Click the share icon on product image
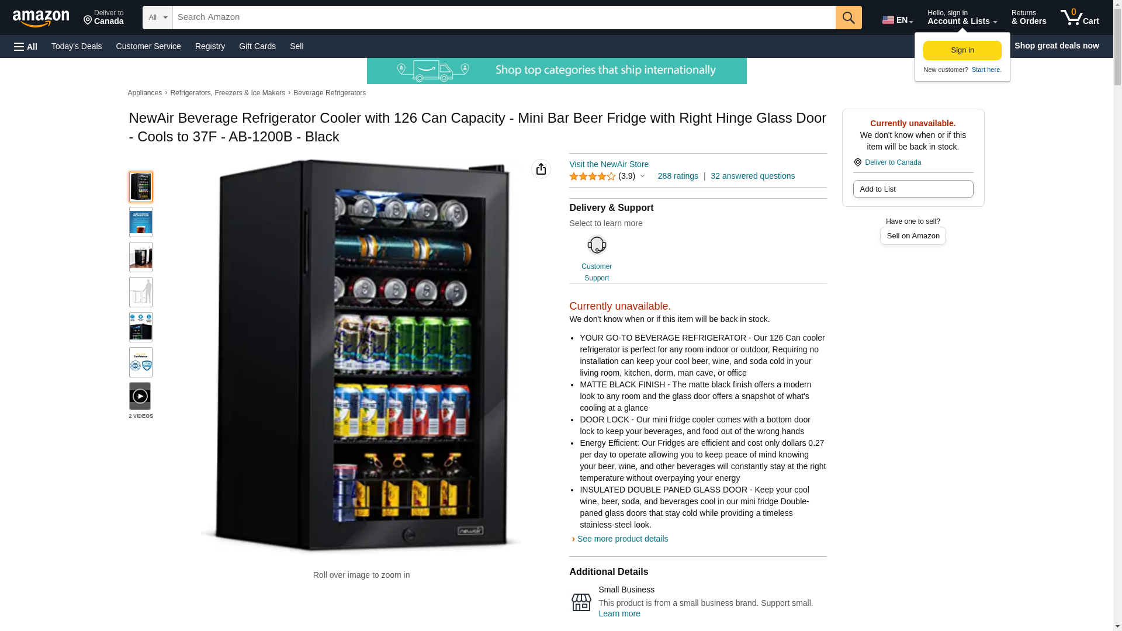This screenshot has width=1122, height=631. 541,169
